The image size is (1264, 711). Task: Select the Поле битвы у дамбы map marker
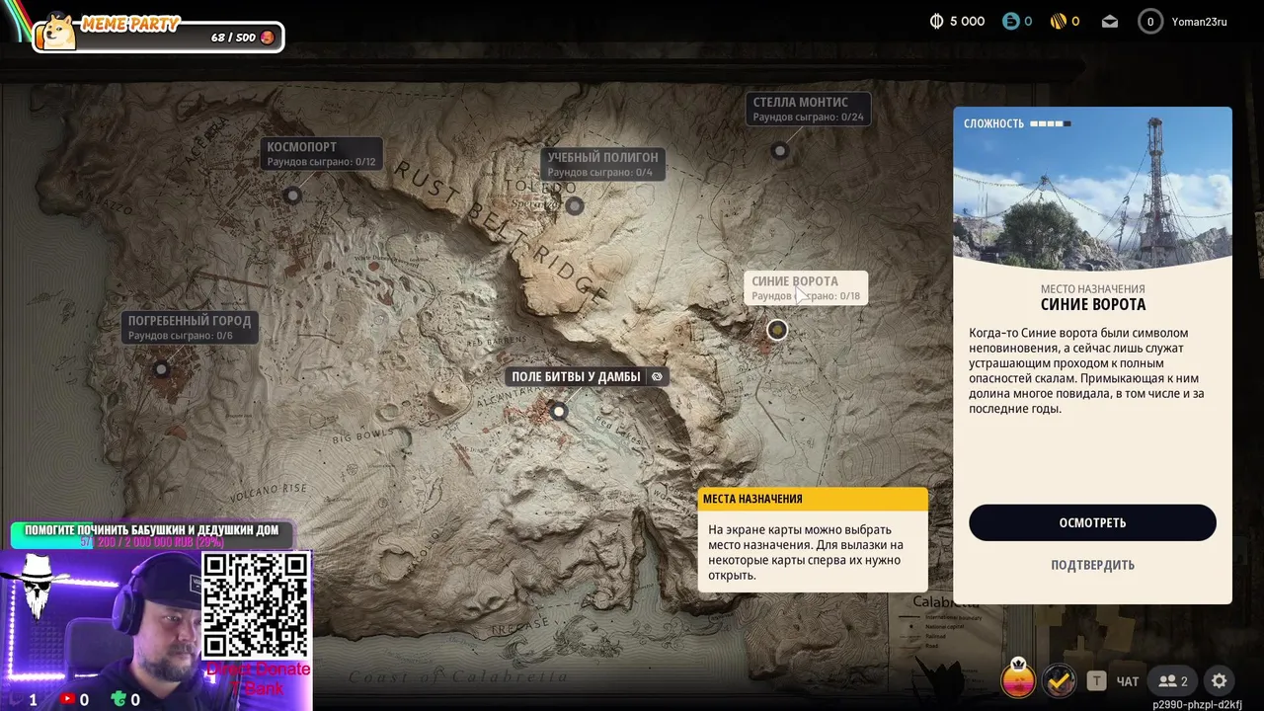[559, 411]
